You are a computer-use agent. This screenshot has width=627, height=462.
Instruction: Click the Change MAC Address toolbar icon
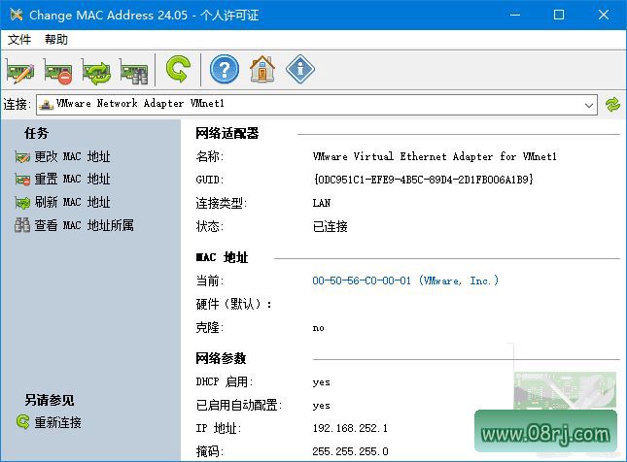(x=20, y=71)
